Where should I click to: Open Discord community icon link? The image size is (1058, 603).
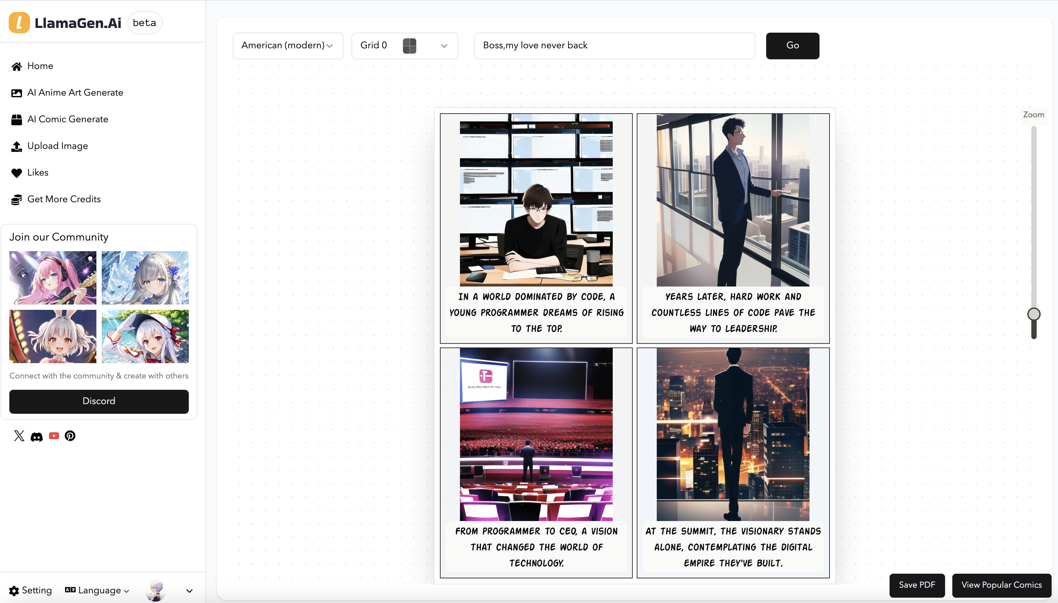pos(36,436)
